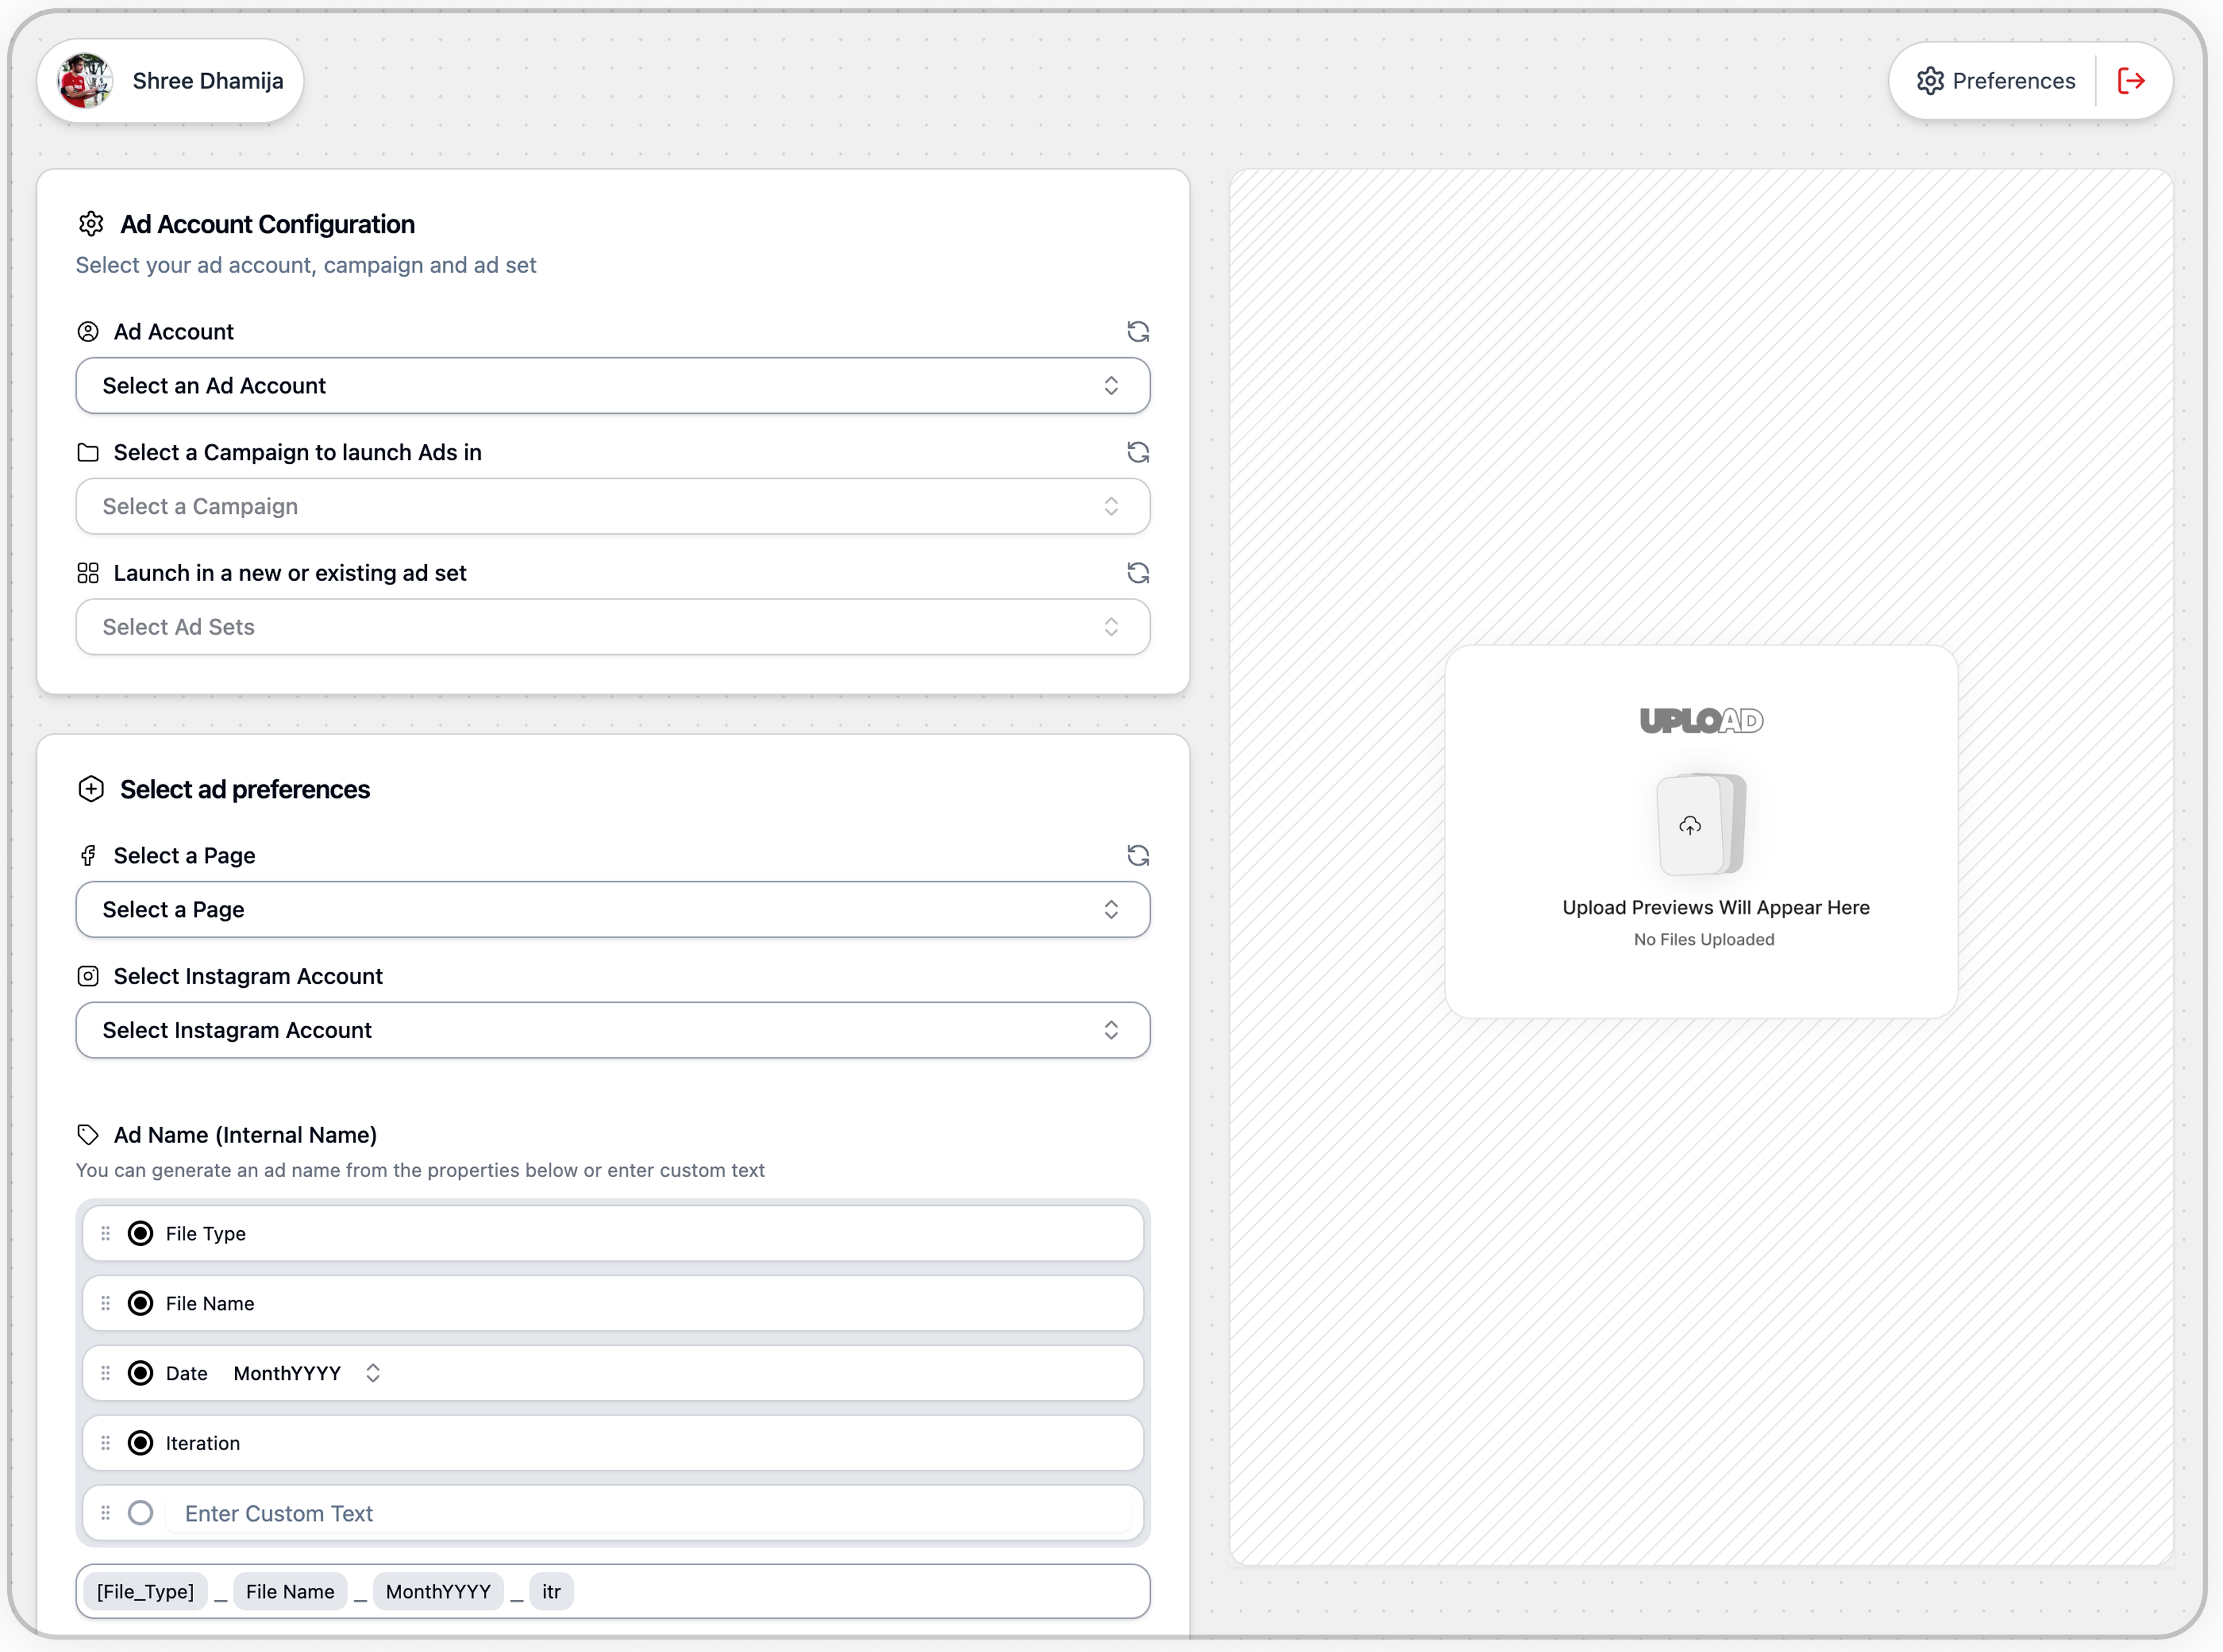Click the Ad Account person icon
2223x1652 pixels.
click(x=88, y=332)
